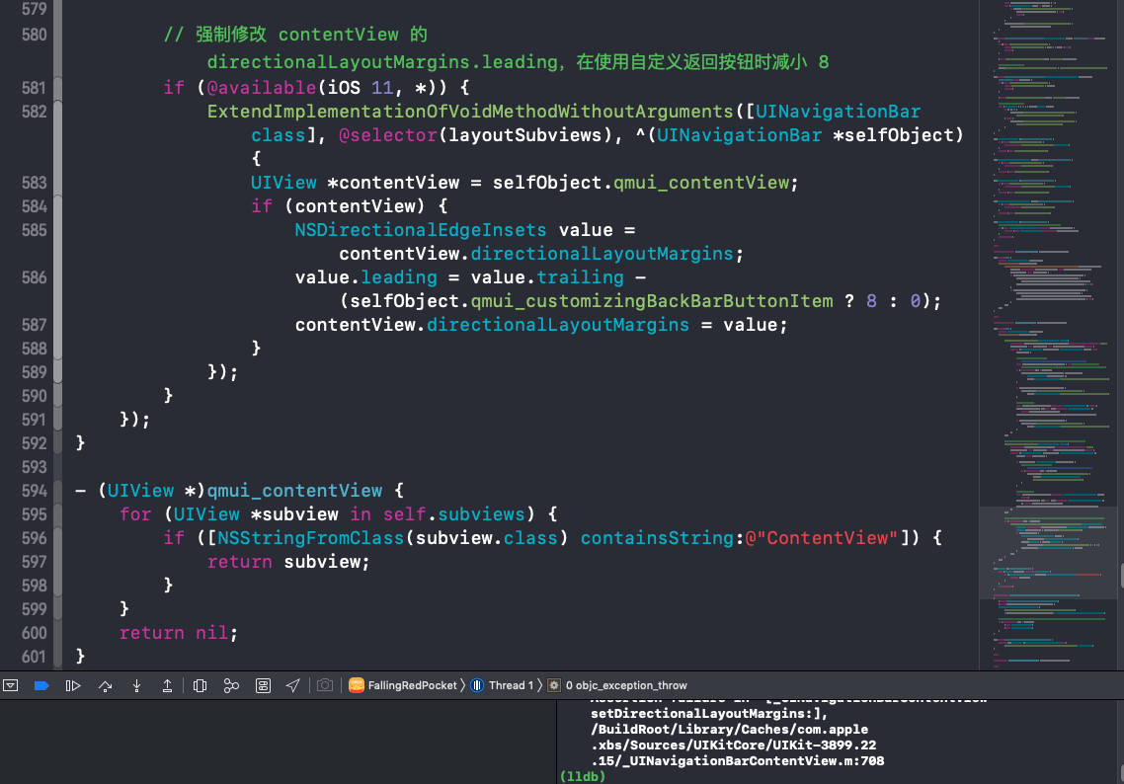Click the Step Out debug icon
Viewport: 1124px width, 784px height.
click(167, 686)
